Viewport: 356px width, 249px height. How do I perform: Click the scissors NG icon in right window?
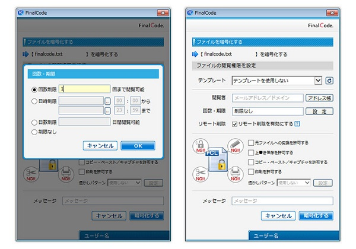[199, 174]
